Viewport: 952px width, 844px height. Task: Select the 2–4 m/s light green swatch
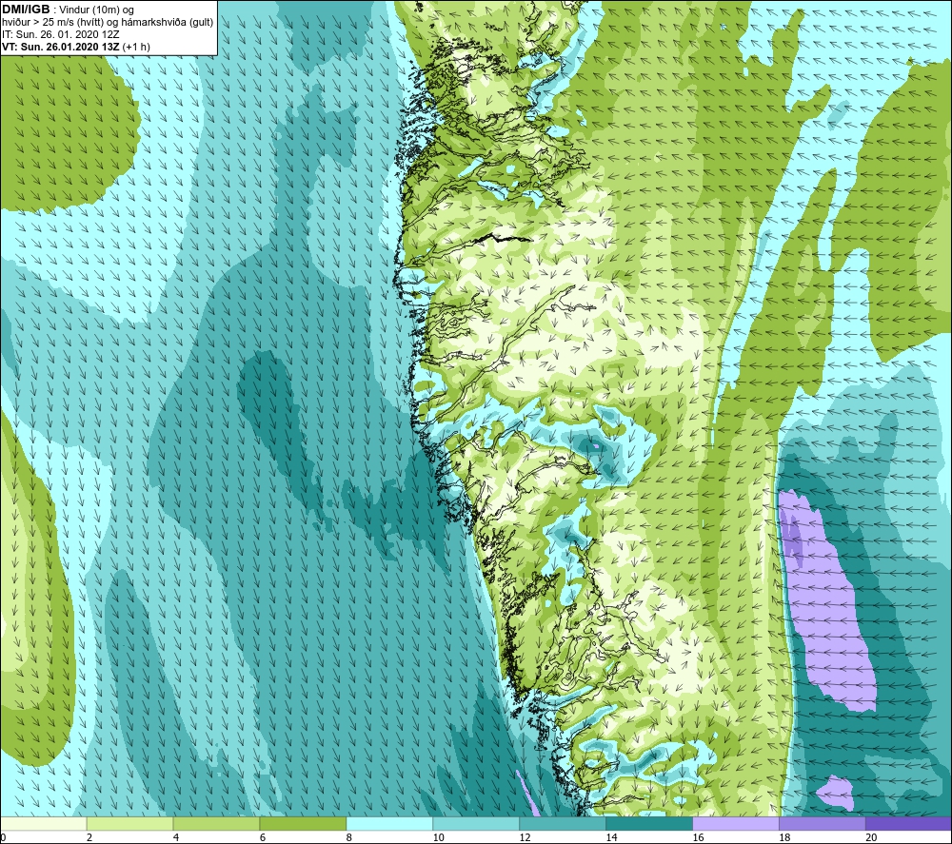129,823
